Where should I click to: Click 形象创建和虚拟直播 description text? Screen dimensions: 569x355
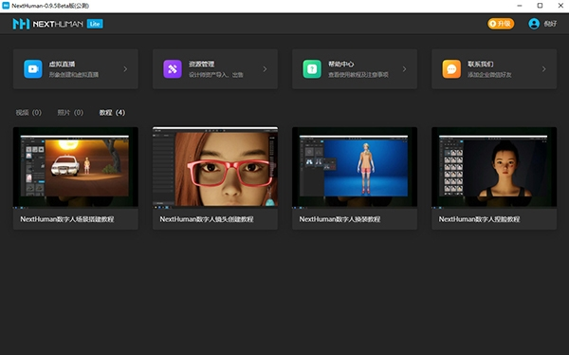point(74,74)
